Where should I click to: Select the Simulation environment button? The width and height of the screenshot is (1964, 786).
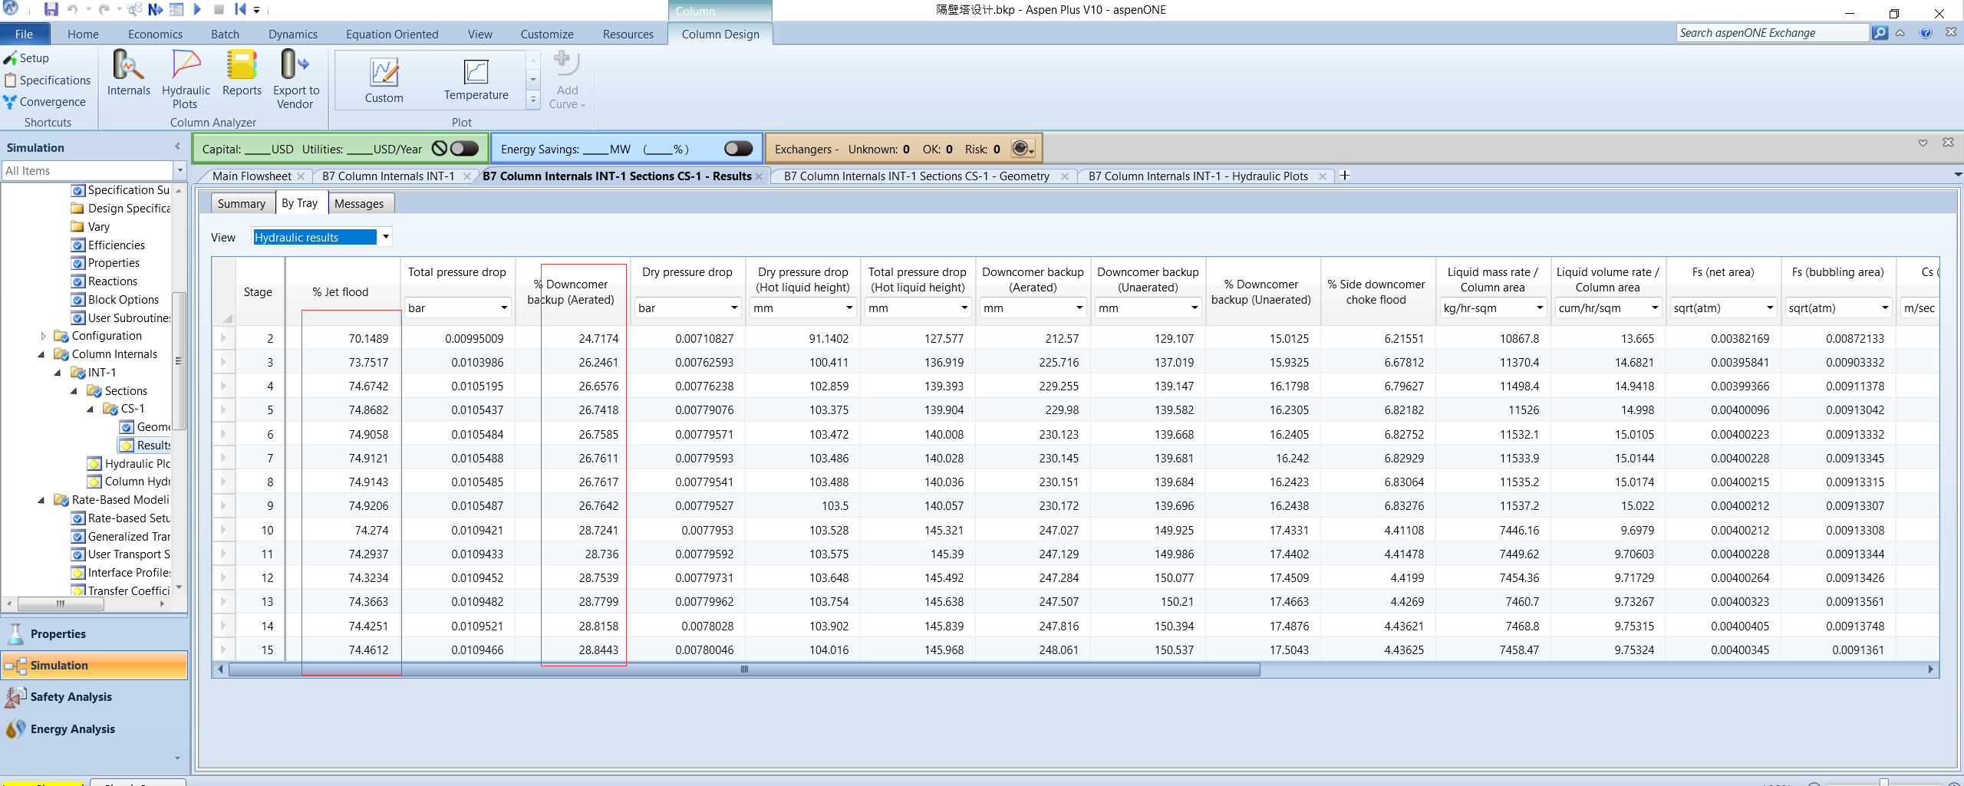coord(94,666)
